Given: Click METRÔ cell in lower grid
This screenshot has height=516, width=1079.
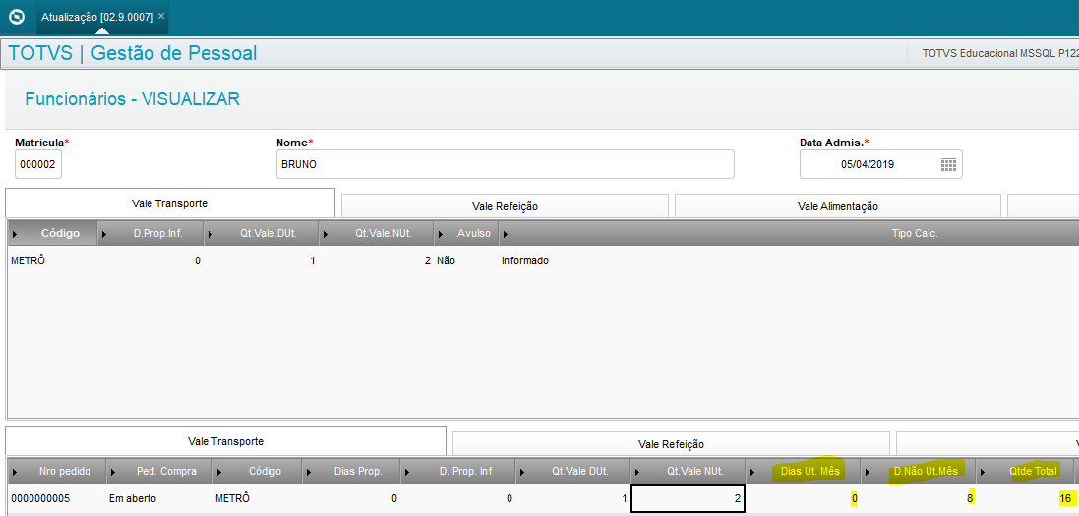Looking at the screenshot, I should [x=232, y=499].
